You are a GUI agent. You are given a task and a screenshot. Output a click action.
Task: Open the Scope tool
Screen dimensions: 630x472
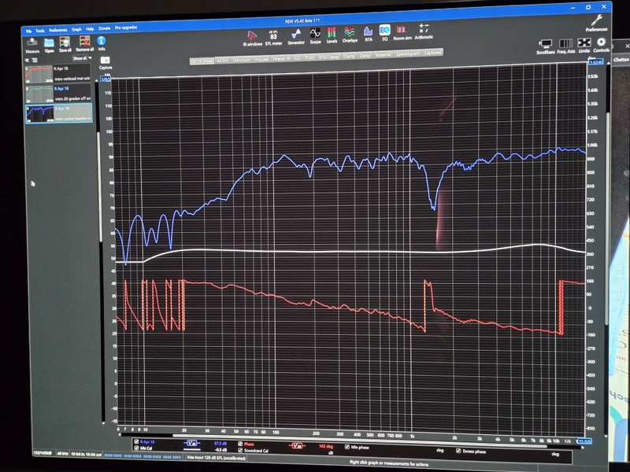pyautogui.click(x=315, y=35)
